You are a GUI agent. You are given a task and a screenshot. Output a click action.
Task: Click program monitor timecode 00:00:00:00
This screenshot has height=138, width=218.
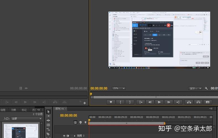coord(99,88)
